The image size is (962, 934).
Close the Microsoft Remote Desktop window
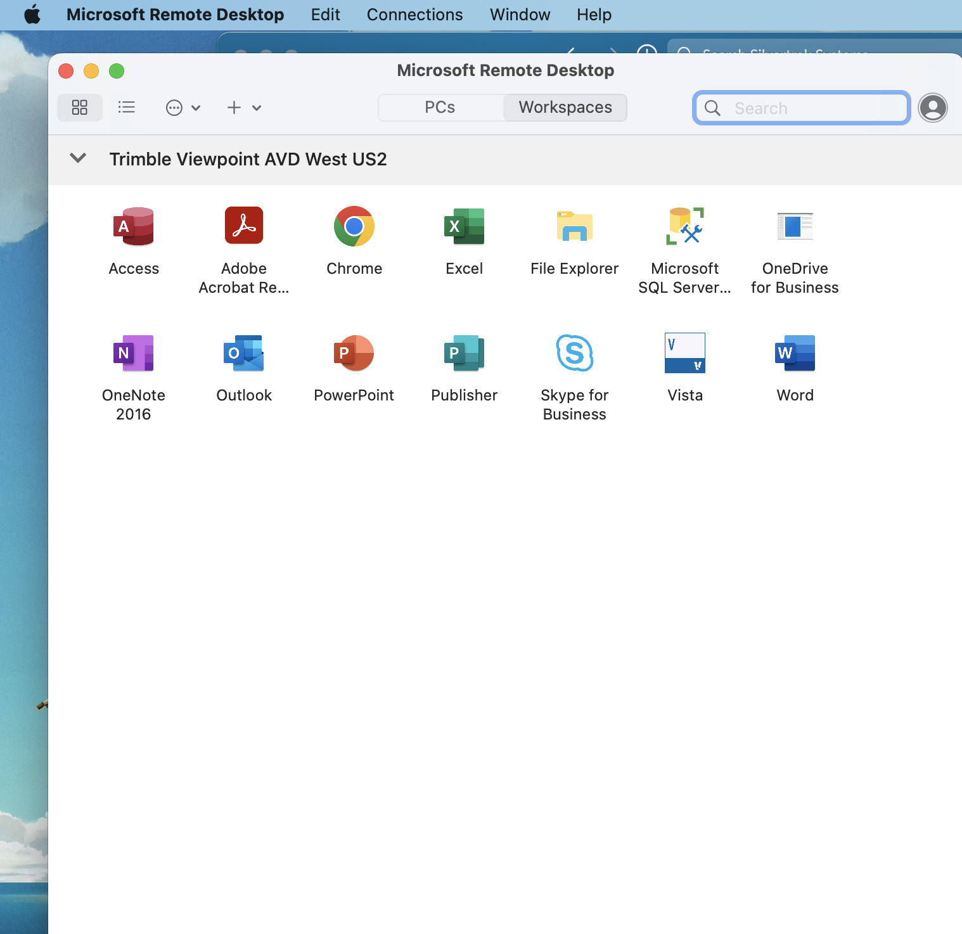pyautogui.click(x=66, y=71)
